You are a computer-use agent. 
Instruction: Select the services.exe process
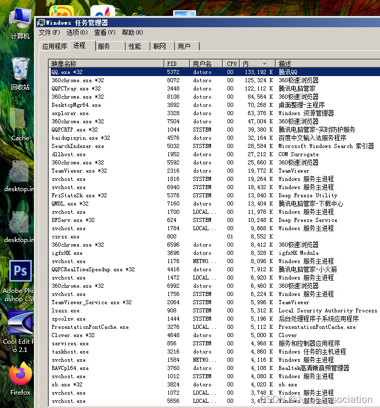click(x=215, y=343)
